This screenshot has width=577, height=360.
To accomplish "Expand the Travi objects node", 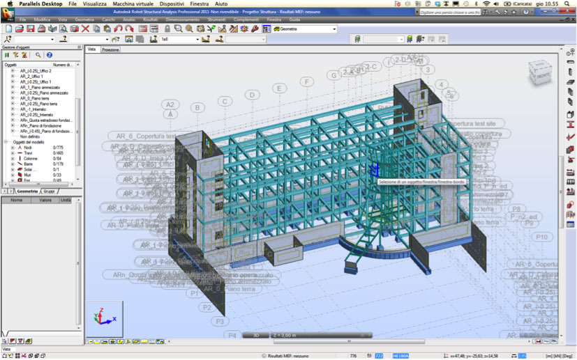I will tap(12, 152).
